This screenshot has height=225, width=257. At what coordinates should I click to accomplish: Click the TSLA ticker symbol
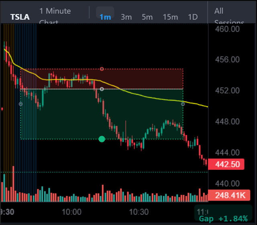pos(20,17)
